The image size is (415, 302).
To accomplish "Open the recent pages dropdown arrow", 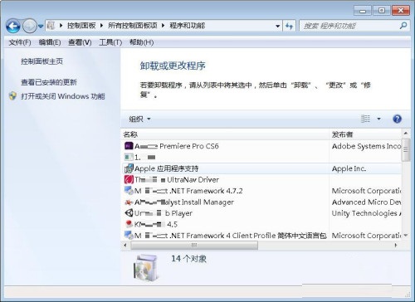I will pyautogui.click(x=41, y=27).
